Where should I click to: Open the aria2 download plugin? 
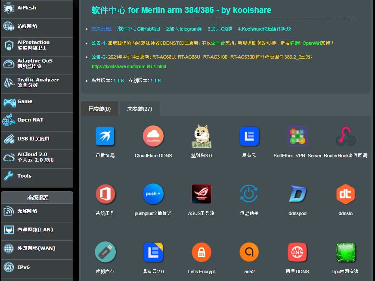tap(249, 253)
